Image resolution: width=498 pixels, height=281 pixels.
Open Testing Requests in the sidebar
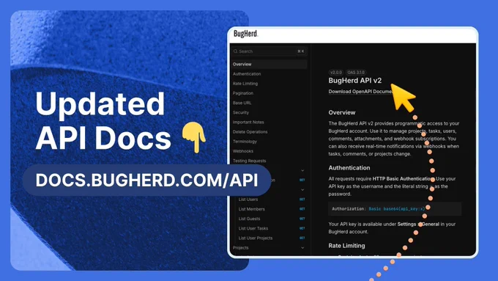click(249, 161)
